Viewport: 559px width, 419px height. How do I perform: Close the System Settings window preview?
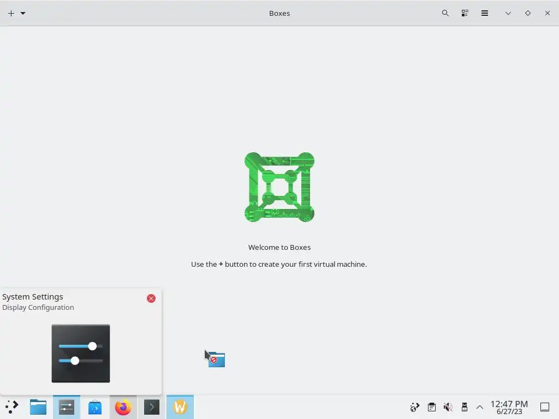tap(151, 298)
